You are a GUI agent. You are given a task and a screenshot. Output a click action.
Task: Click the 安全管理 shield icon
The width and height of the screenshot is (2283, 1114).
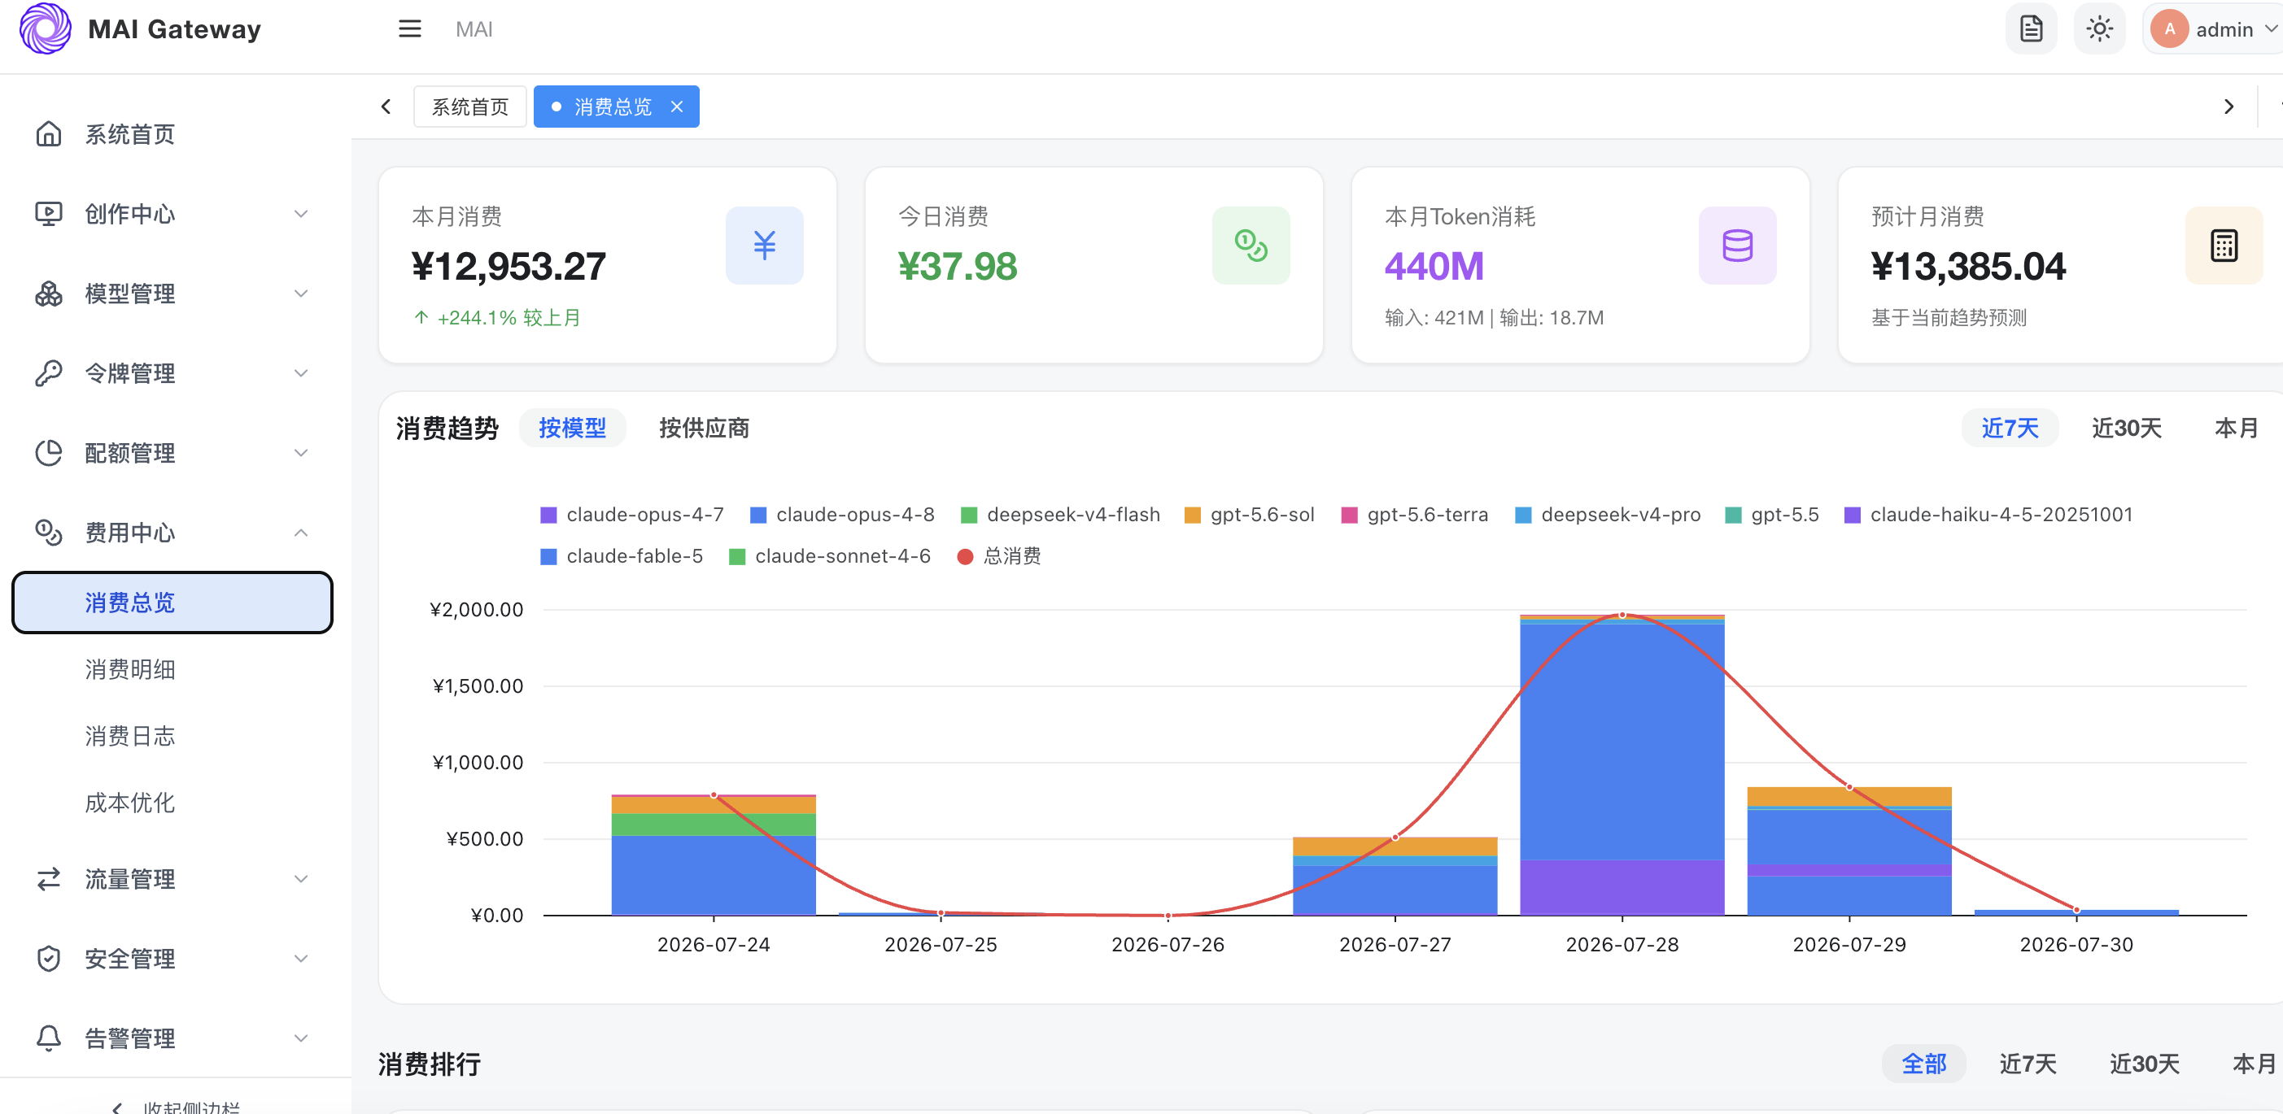click(x=49, y=958)
